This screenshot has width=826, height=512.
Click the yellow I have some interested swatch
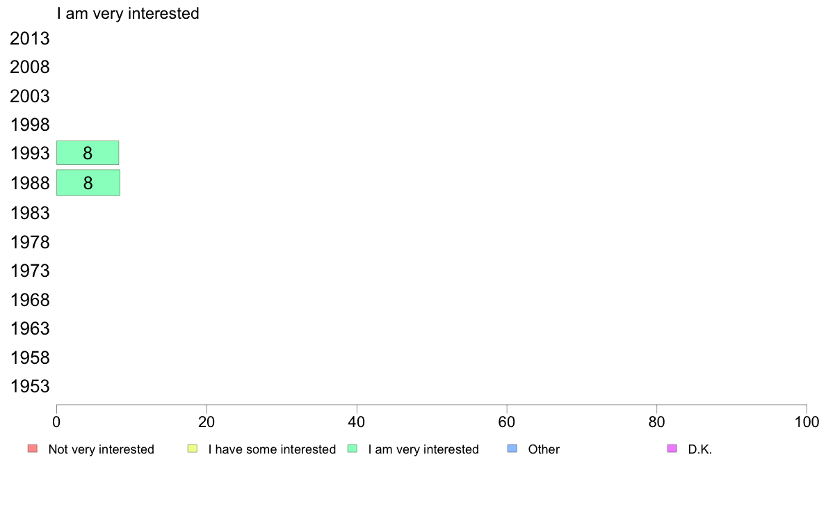193,449
